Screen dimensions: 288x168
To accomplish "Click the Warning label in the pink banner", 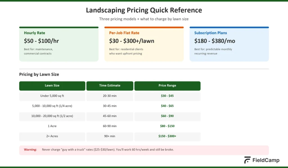I will pyautogui.click(x=30, y=149).
